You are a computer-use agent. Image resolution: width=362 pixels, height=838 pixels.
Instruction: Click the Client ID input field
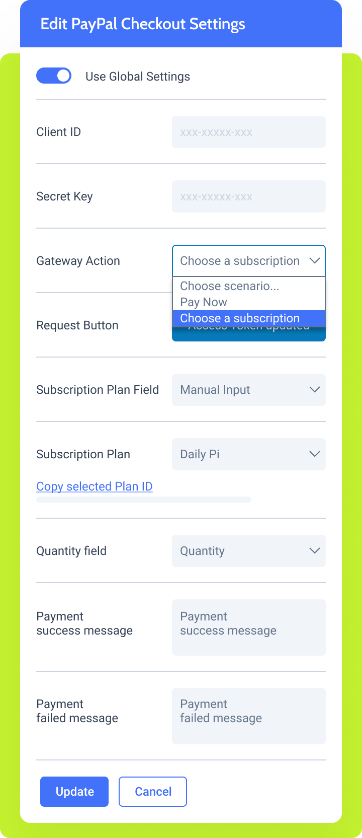[248, 131]
